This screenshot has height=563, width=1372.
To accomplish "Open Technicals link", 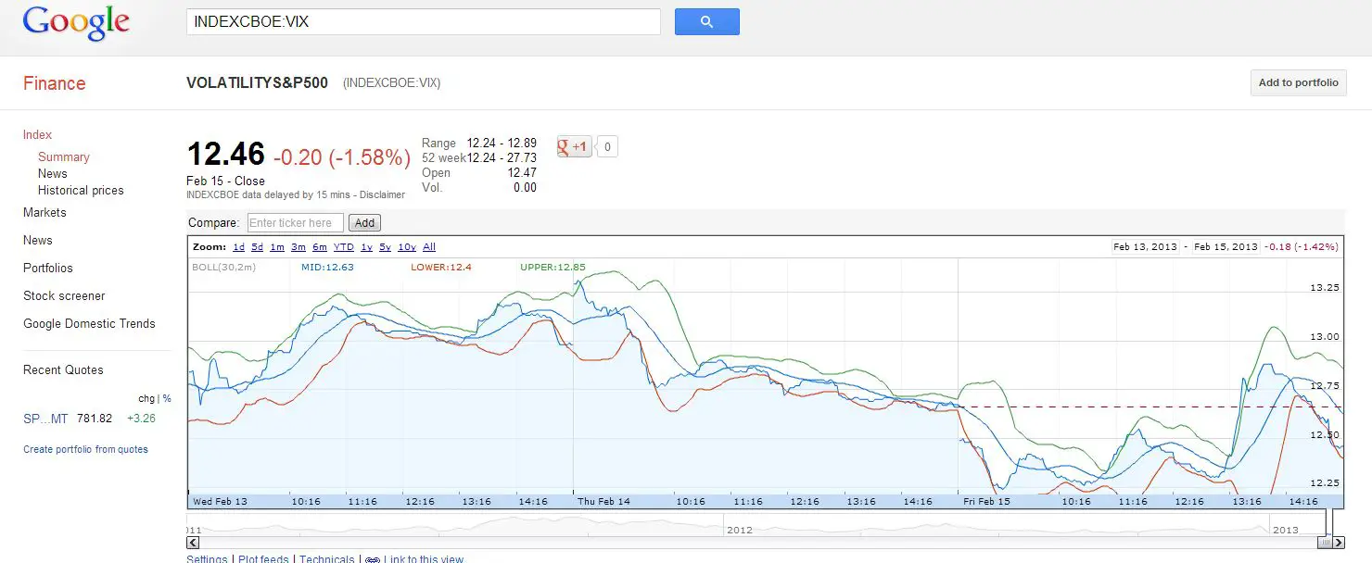I will (326, 559).
